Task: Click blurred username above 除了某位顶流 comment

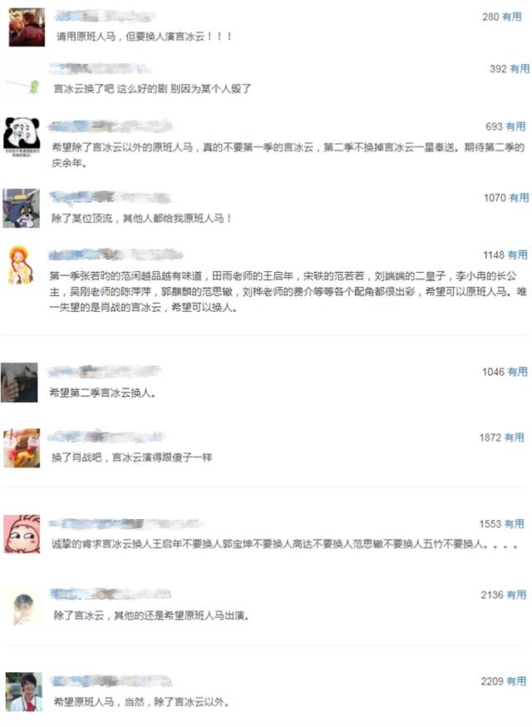Action: tap(111, 198)
